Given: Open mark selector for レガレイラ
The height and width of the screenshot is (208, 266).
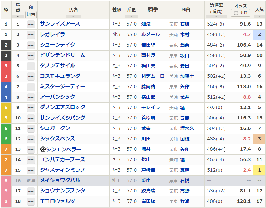Looking at the screenshot, I should [x=31, y=35].
